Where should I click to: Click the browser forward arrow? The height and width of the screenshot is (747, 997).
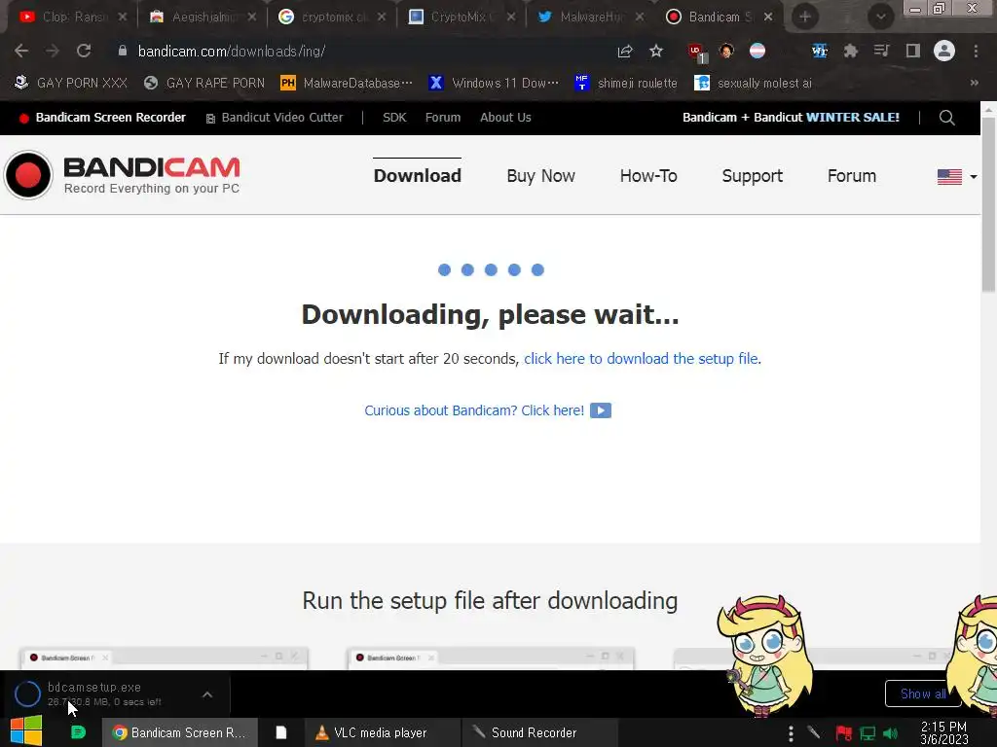(x=53, y=51)
